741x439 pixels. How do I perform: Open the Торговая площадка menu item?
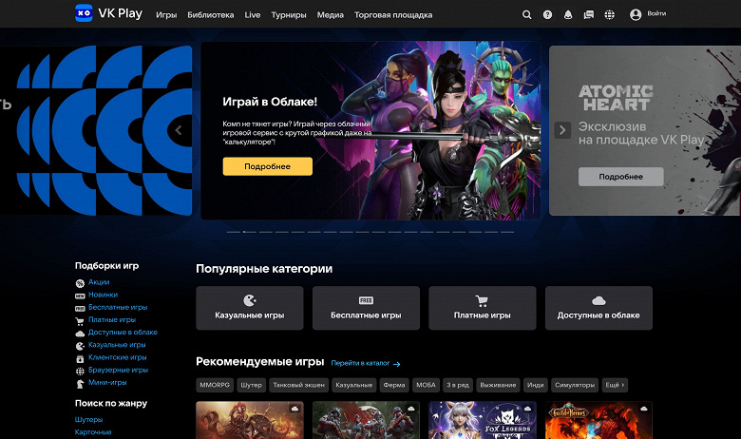coord(393,15)
